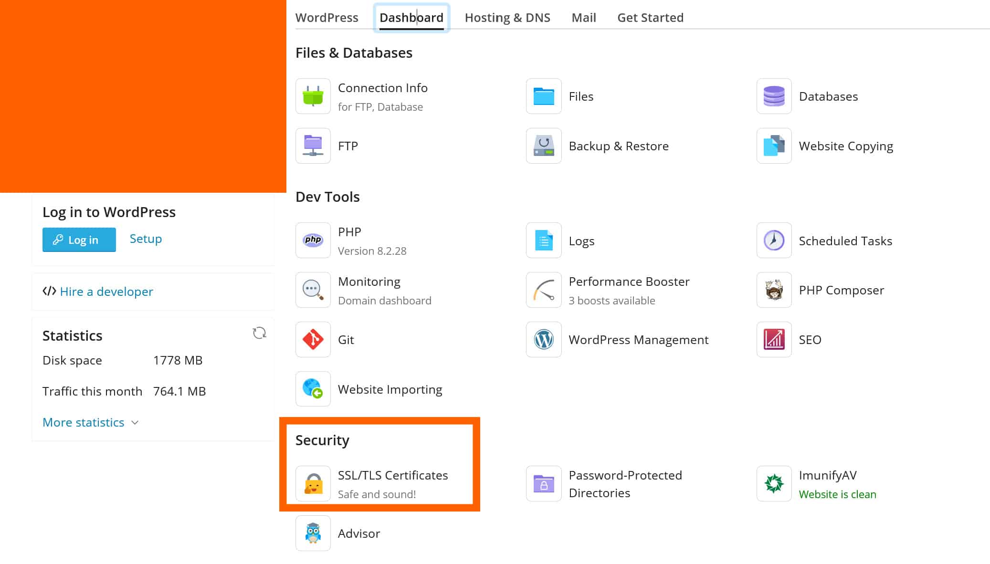The width and height of the screenshot is (990, 564).
Task: Select the Dashboard tab
Action: coord(411,18)
